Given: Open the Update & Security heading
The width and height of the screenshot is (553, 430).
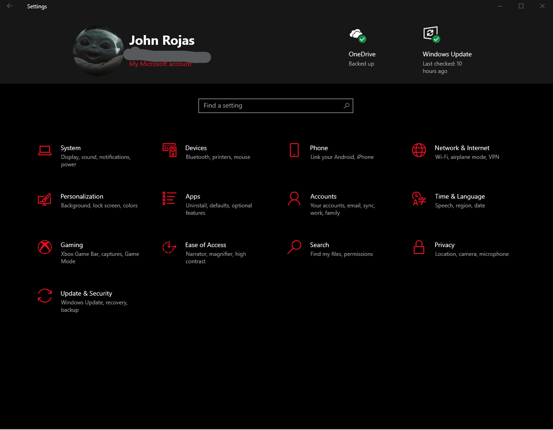Looking at the screenshot, I should (x=86, y=294).
